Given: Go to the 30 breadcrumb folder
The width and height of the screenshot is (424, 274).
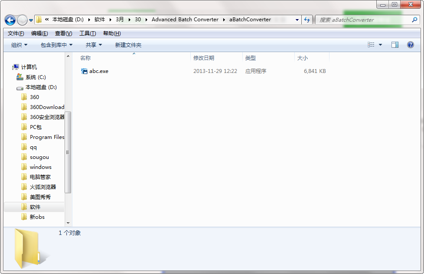Looking at the screenshot, I should pyautogui.click(x=138, y=20).
